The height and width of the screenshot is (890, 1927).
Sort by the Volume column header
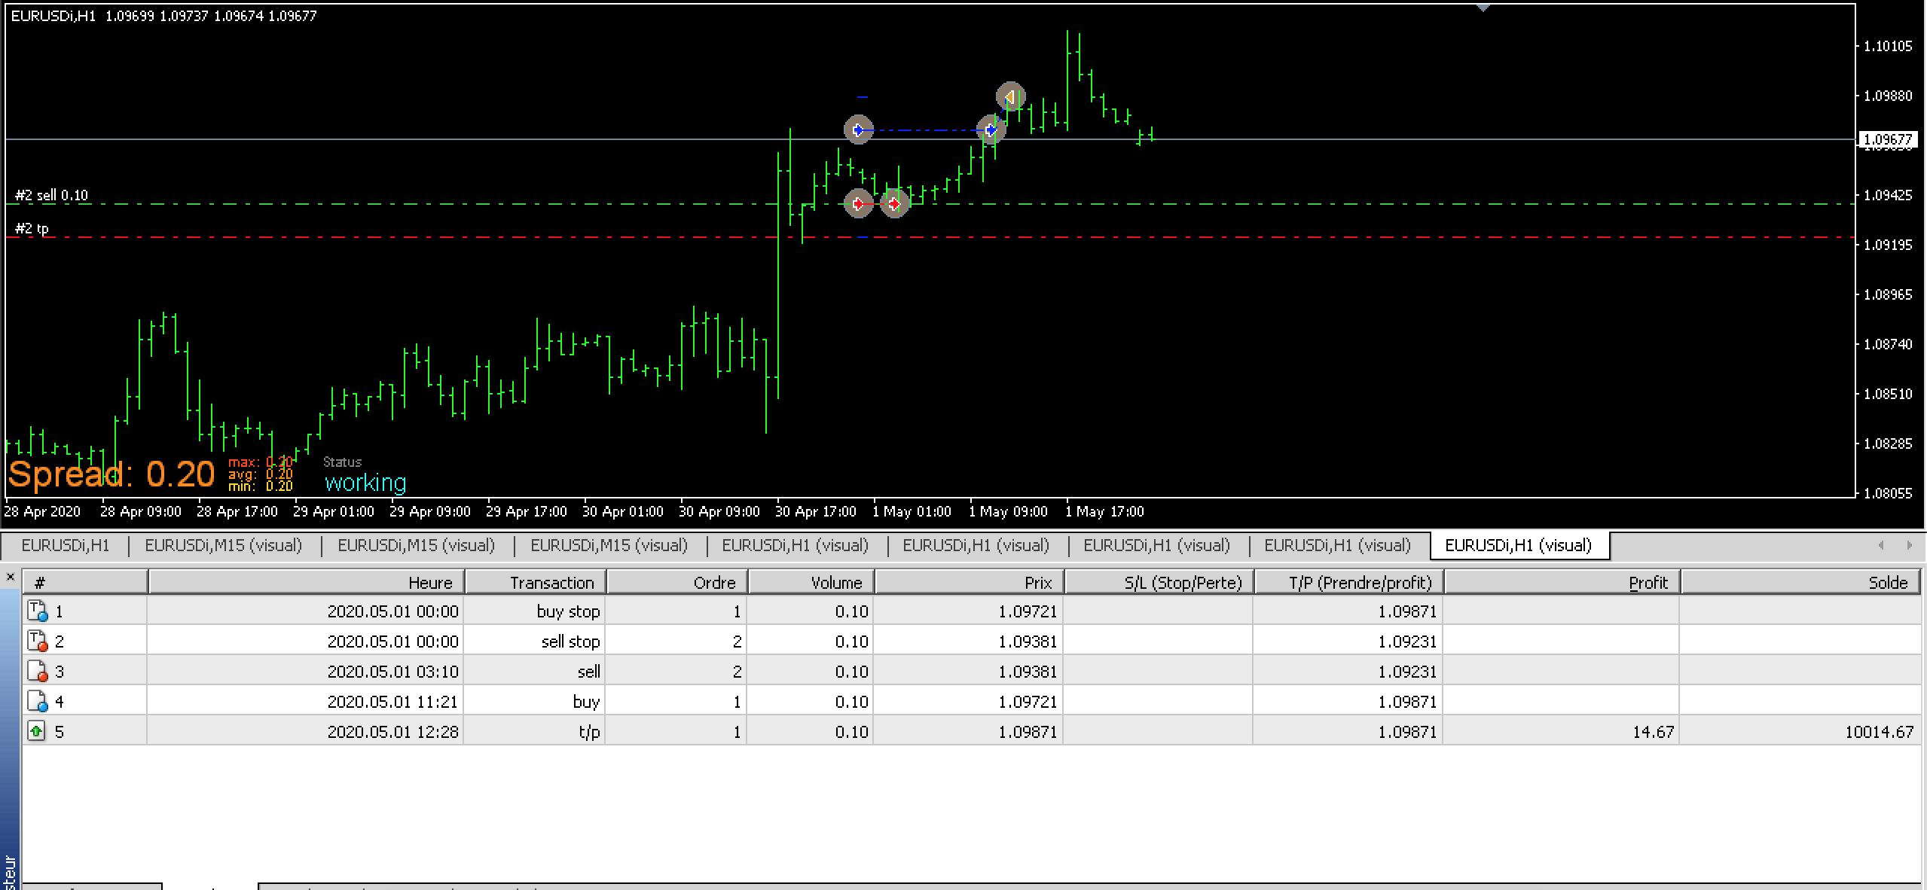811,582
